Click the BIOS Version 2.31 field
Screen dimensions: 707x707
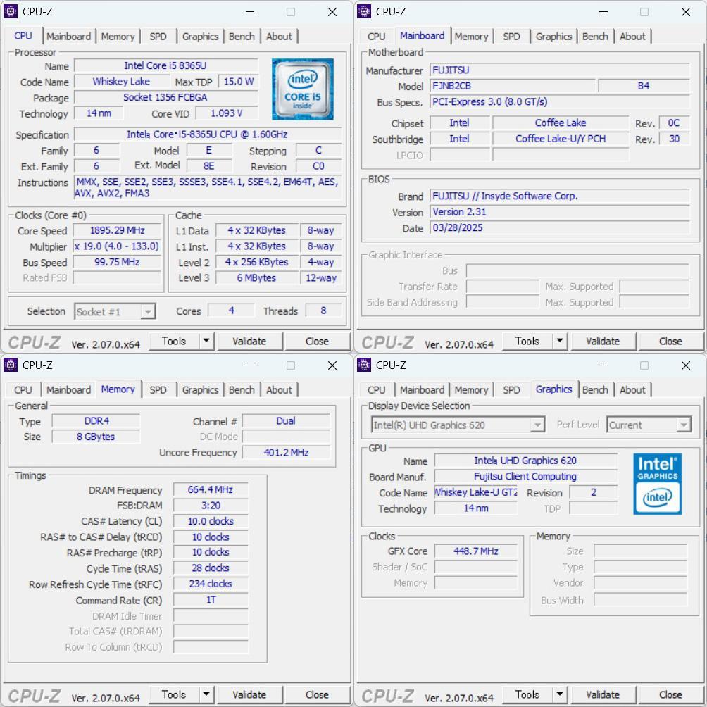coord(561,212)
